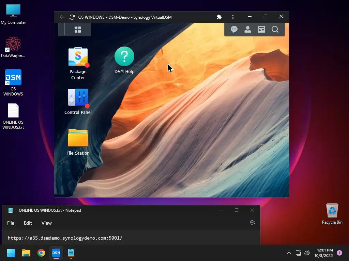
Task: Go back with the arrow button
Action: pyautogui.click(x=62, y=17)
